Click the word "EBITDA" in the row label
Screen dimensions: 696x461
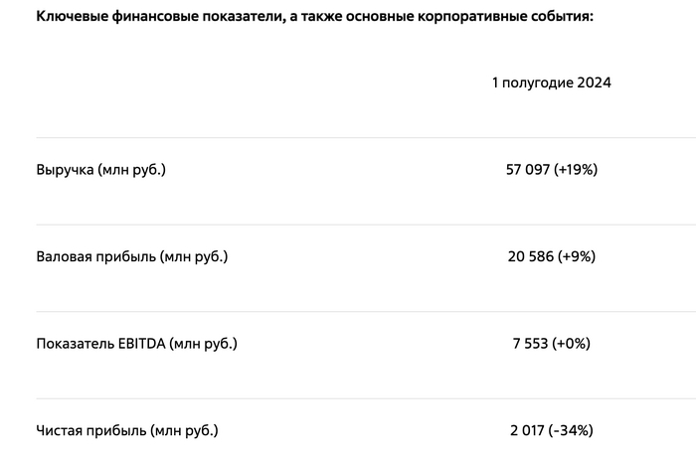140,344
